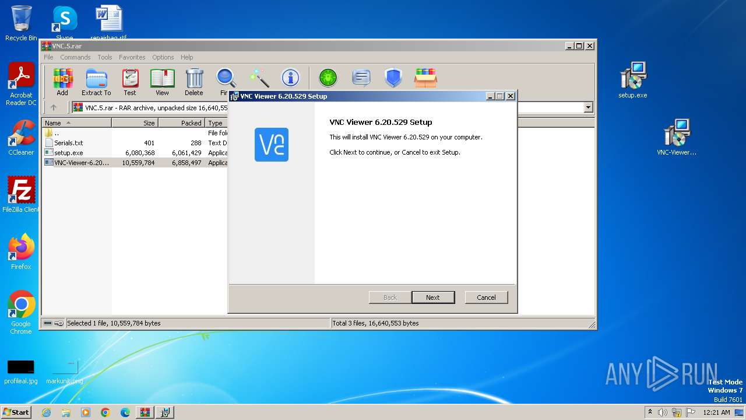This screenshot has height=420, width=746.
Task: Click the Skype desktop shortcut
Action: pos(64,23)
